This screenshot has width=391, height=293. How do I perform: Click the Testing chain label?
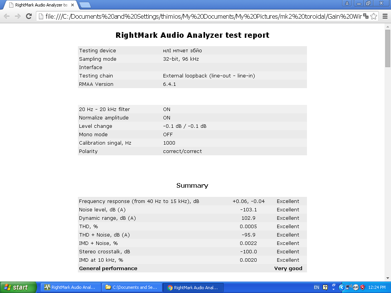[96, 76]
